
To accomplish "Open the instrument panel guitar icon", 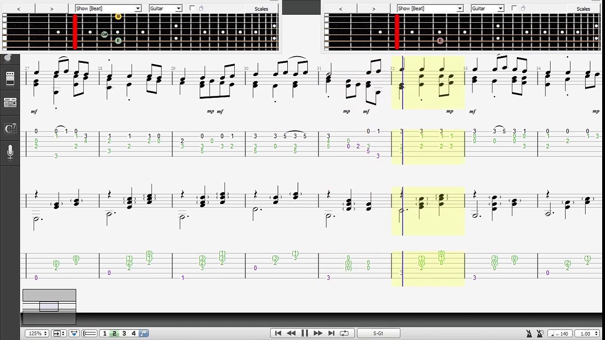I will coord(8,58).
